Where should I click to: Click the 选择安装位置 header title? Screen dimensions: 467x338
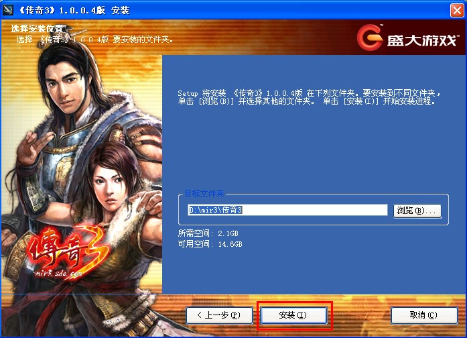[38, 29]
